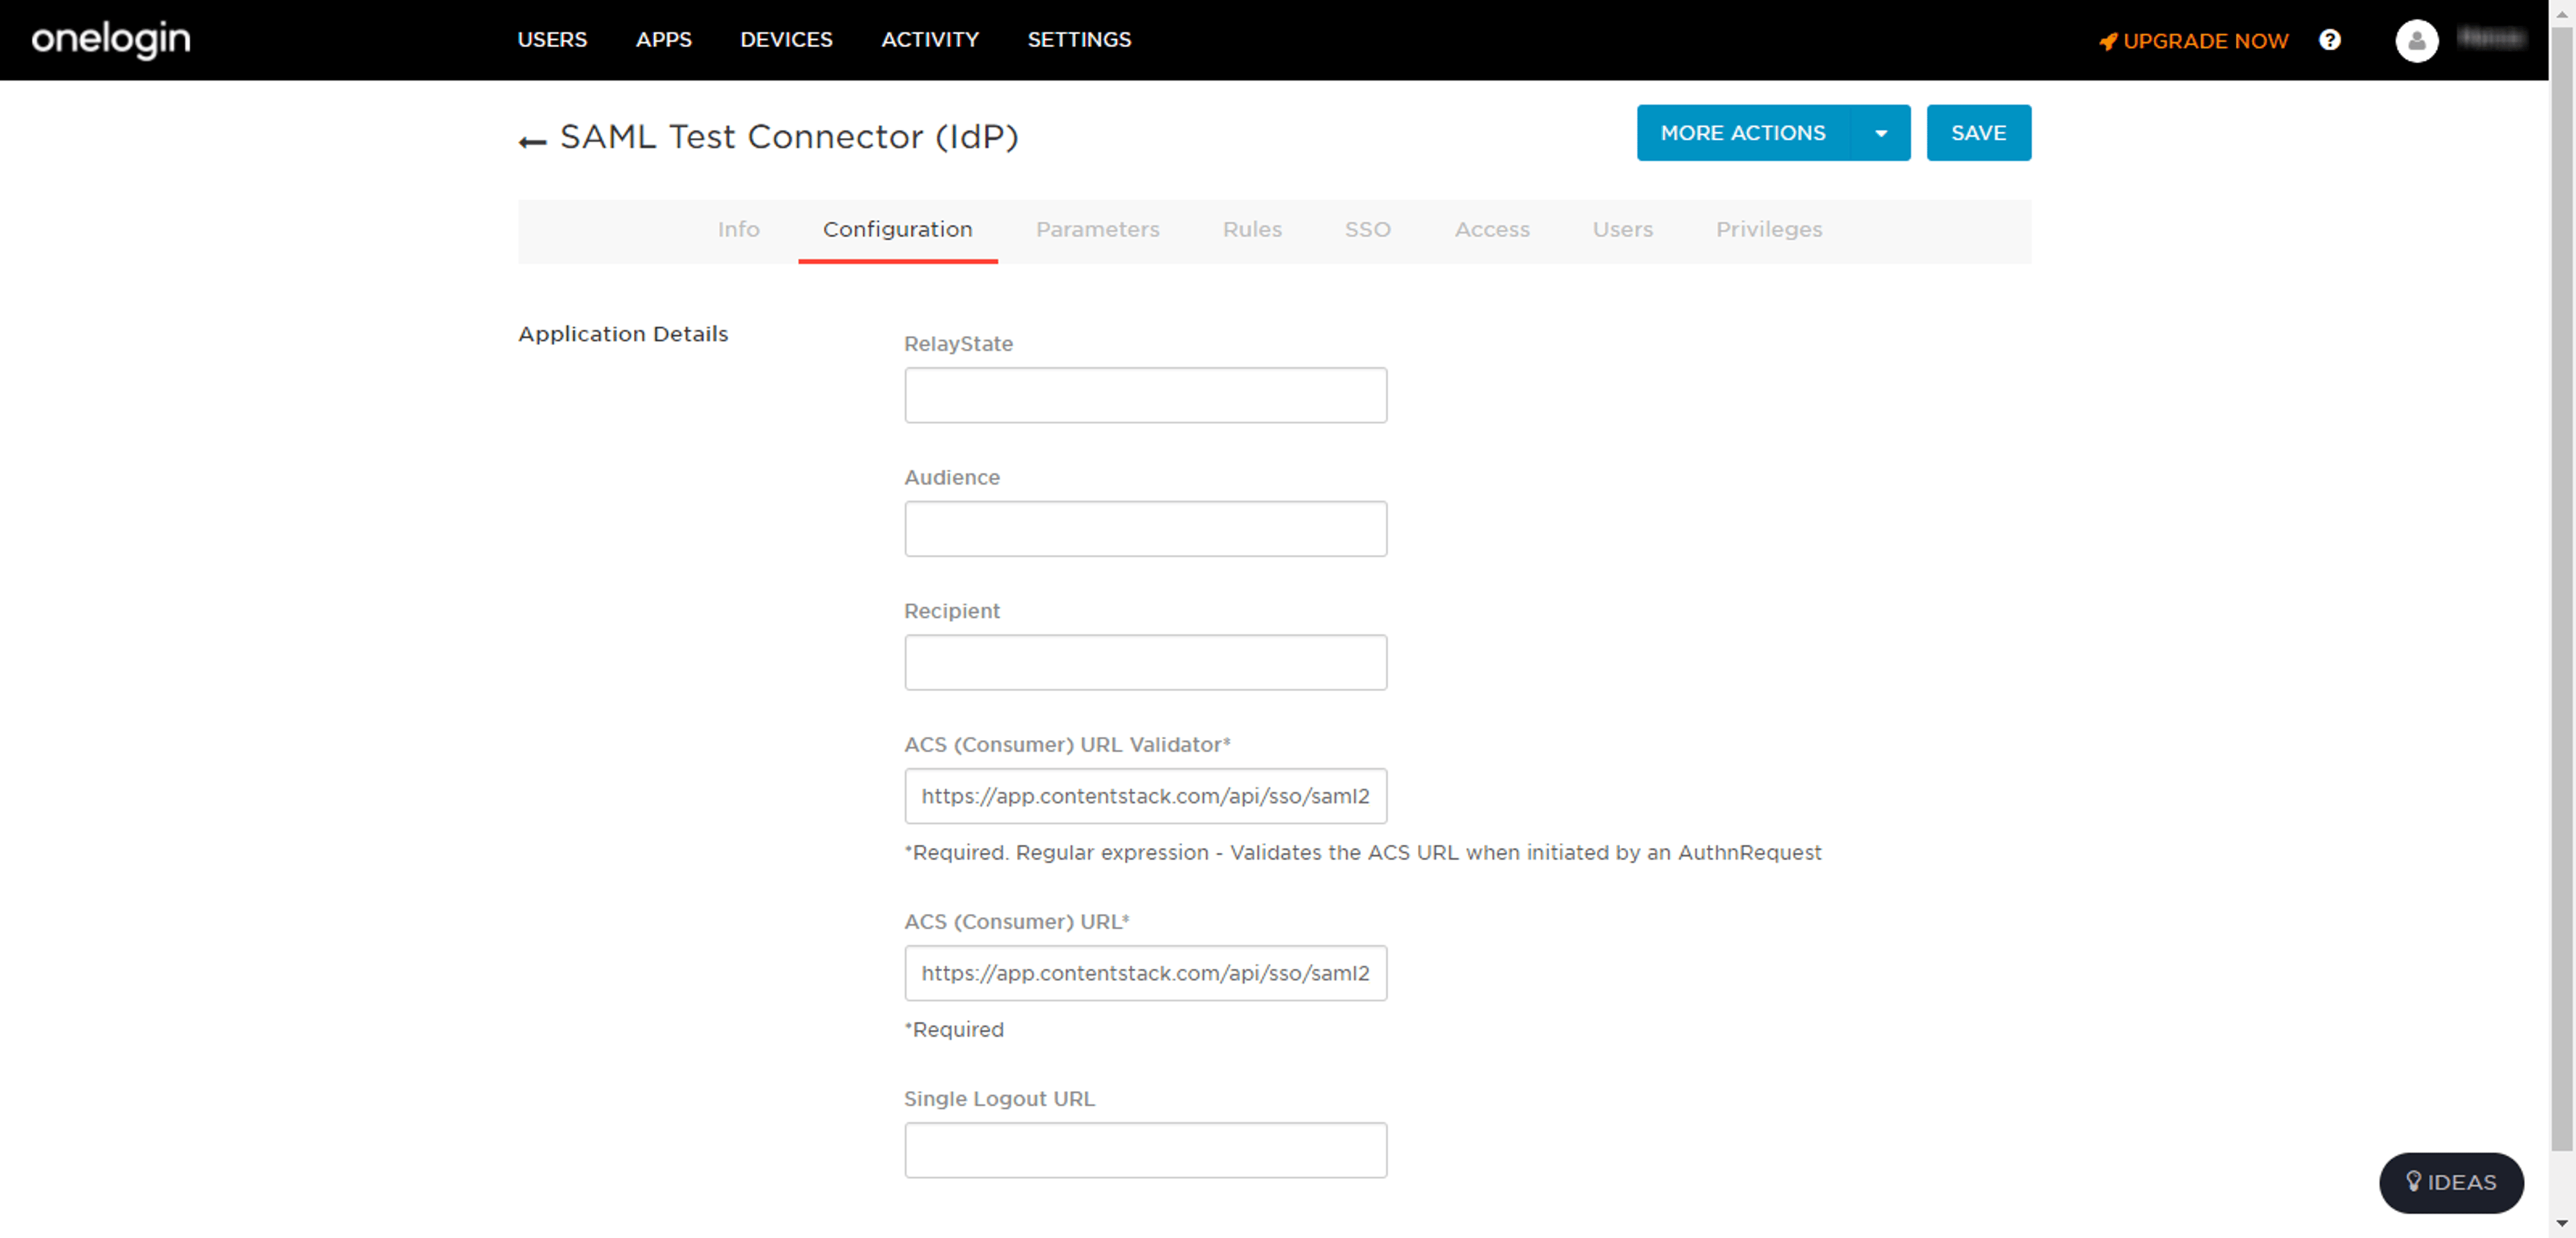Open the Users menu

click(552, 40)
